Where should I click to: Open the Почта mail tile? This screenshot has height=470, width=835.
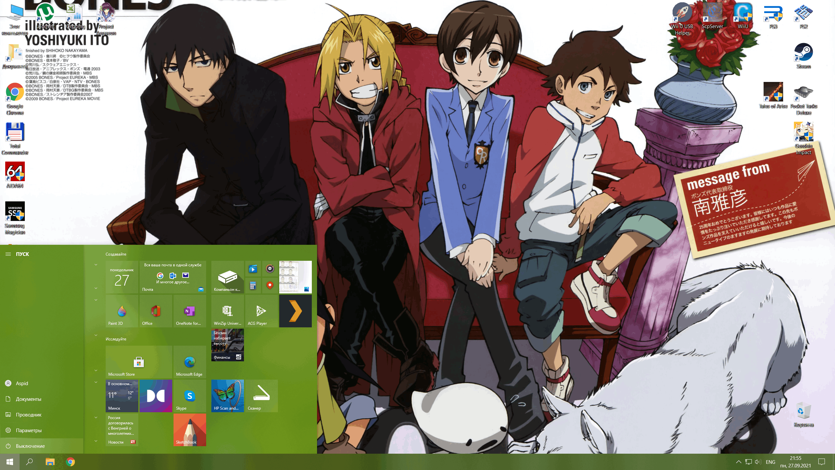tap(173, 277)
